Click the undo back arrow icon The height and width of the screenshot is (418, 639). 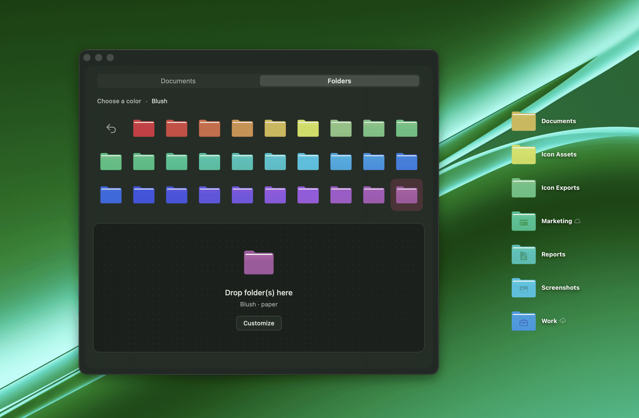coord(111,128)
